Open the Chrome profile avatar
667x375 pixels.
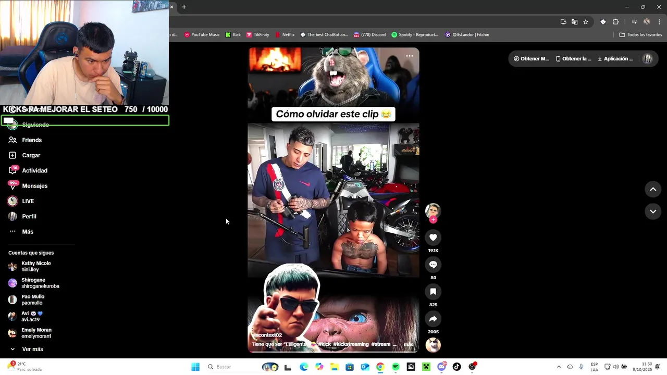647,22
